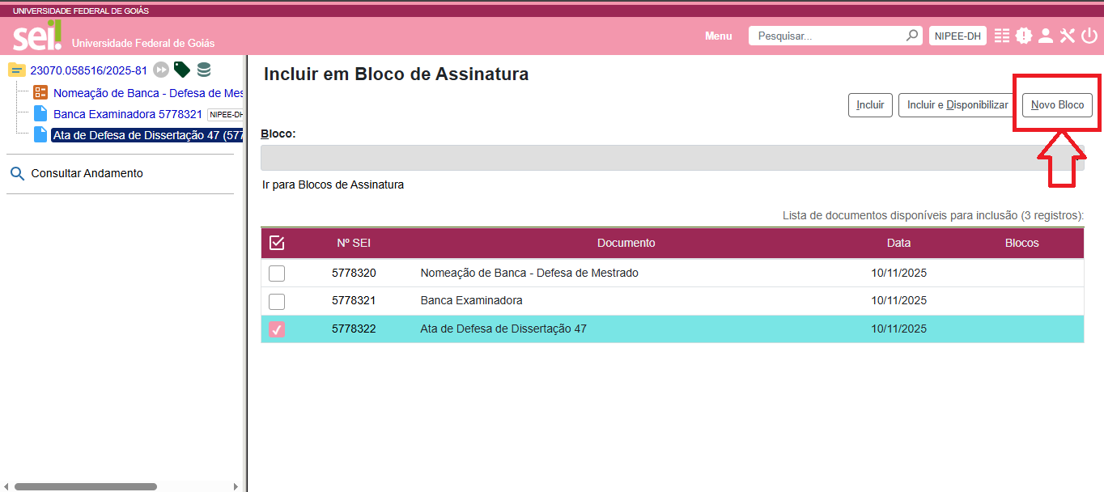
Task: Click the database stack icon next to the tag
Action: coord(204,70)
